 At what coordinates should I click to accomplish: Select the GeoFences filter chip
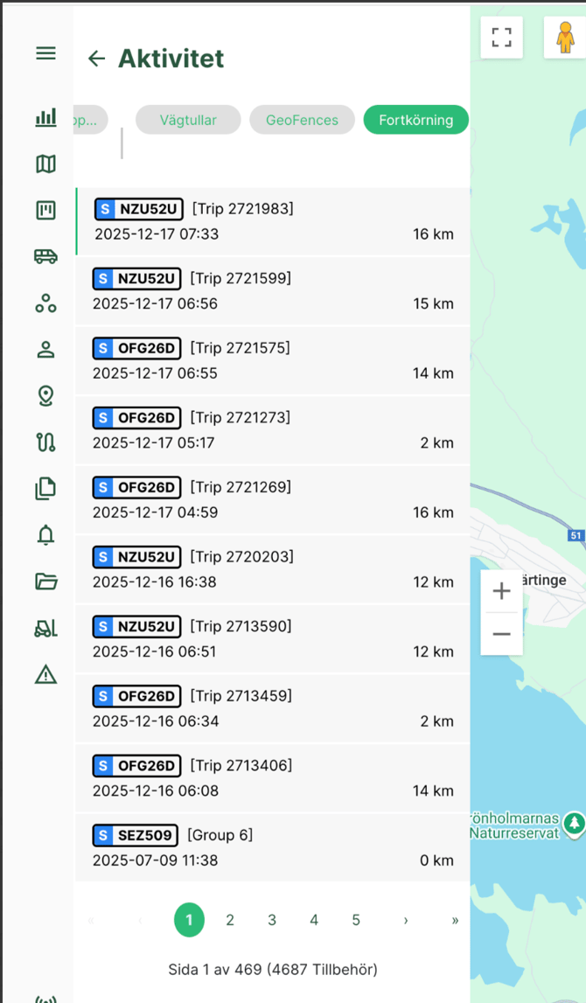point(302,120)
